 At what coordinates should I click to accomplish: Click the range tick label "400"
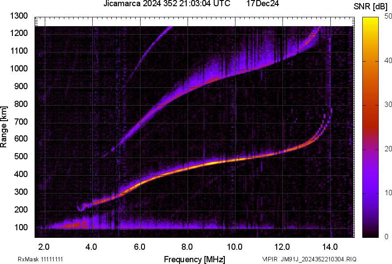pos(21,174)
